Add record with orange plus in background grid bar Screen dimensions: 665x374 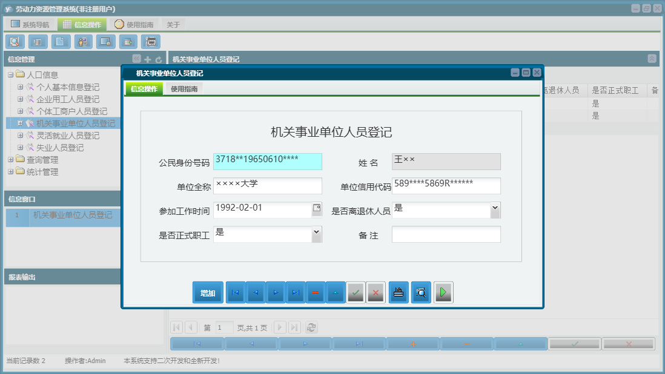pos(413,344)
